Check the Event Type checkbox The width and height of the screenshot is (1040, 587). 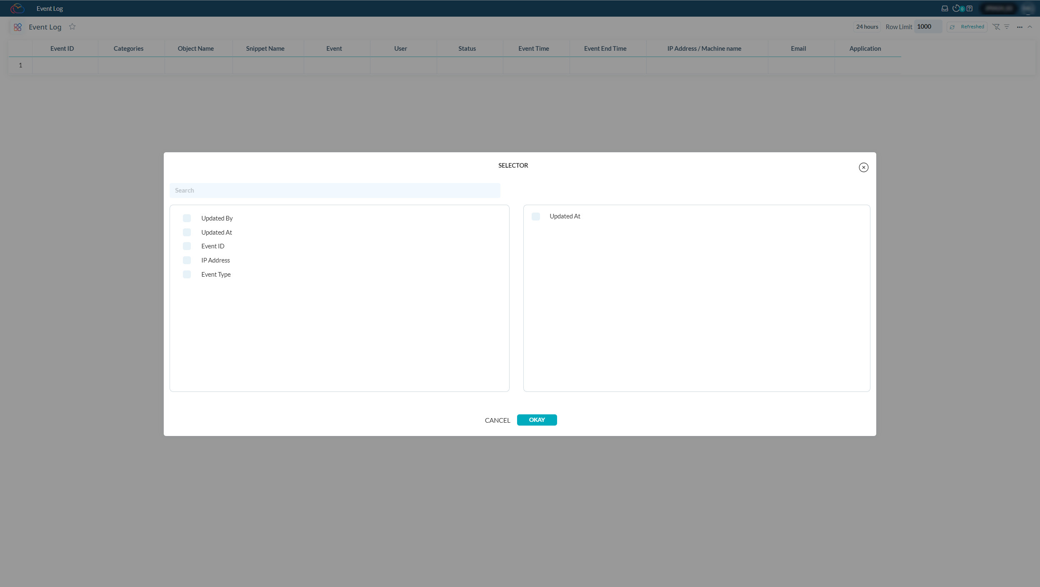[x=187, y=274]
